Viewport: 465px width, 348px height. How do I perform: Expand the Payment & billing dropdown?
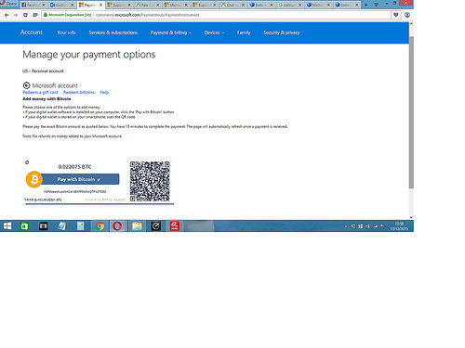point(171,32)
